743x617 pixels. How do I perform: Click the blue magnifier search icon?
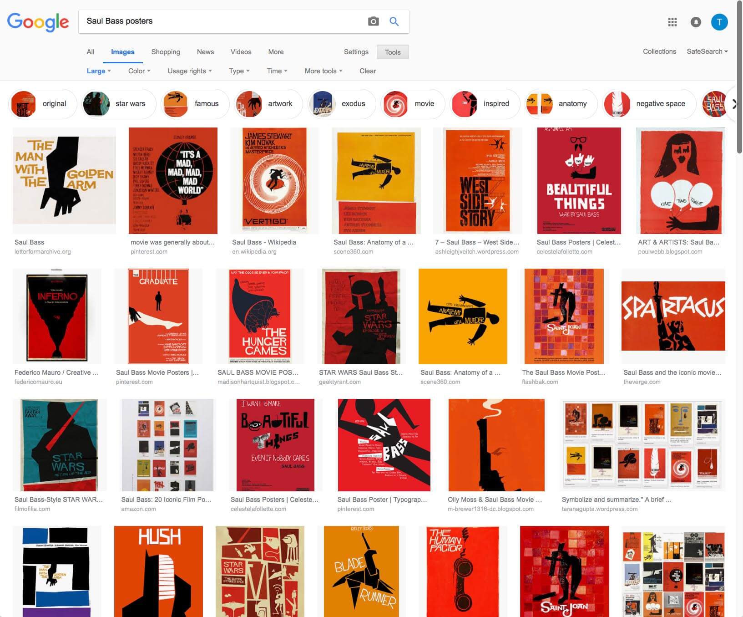pyautogui.click(x=394, y=21)
